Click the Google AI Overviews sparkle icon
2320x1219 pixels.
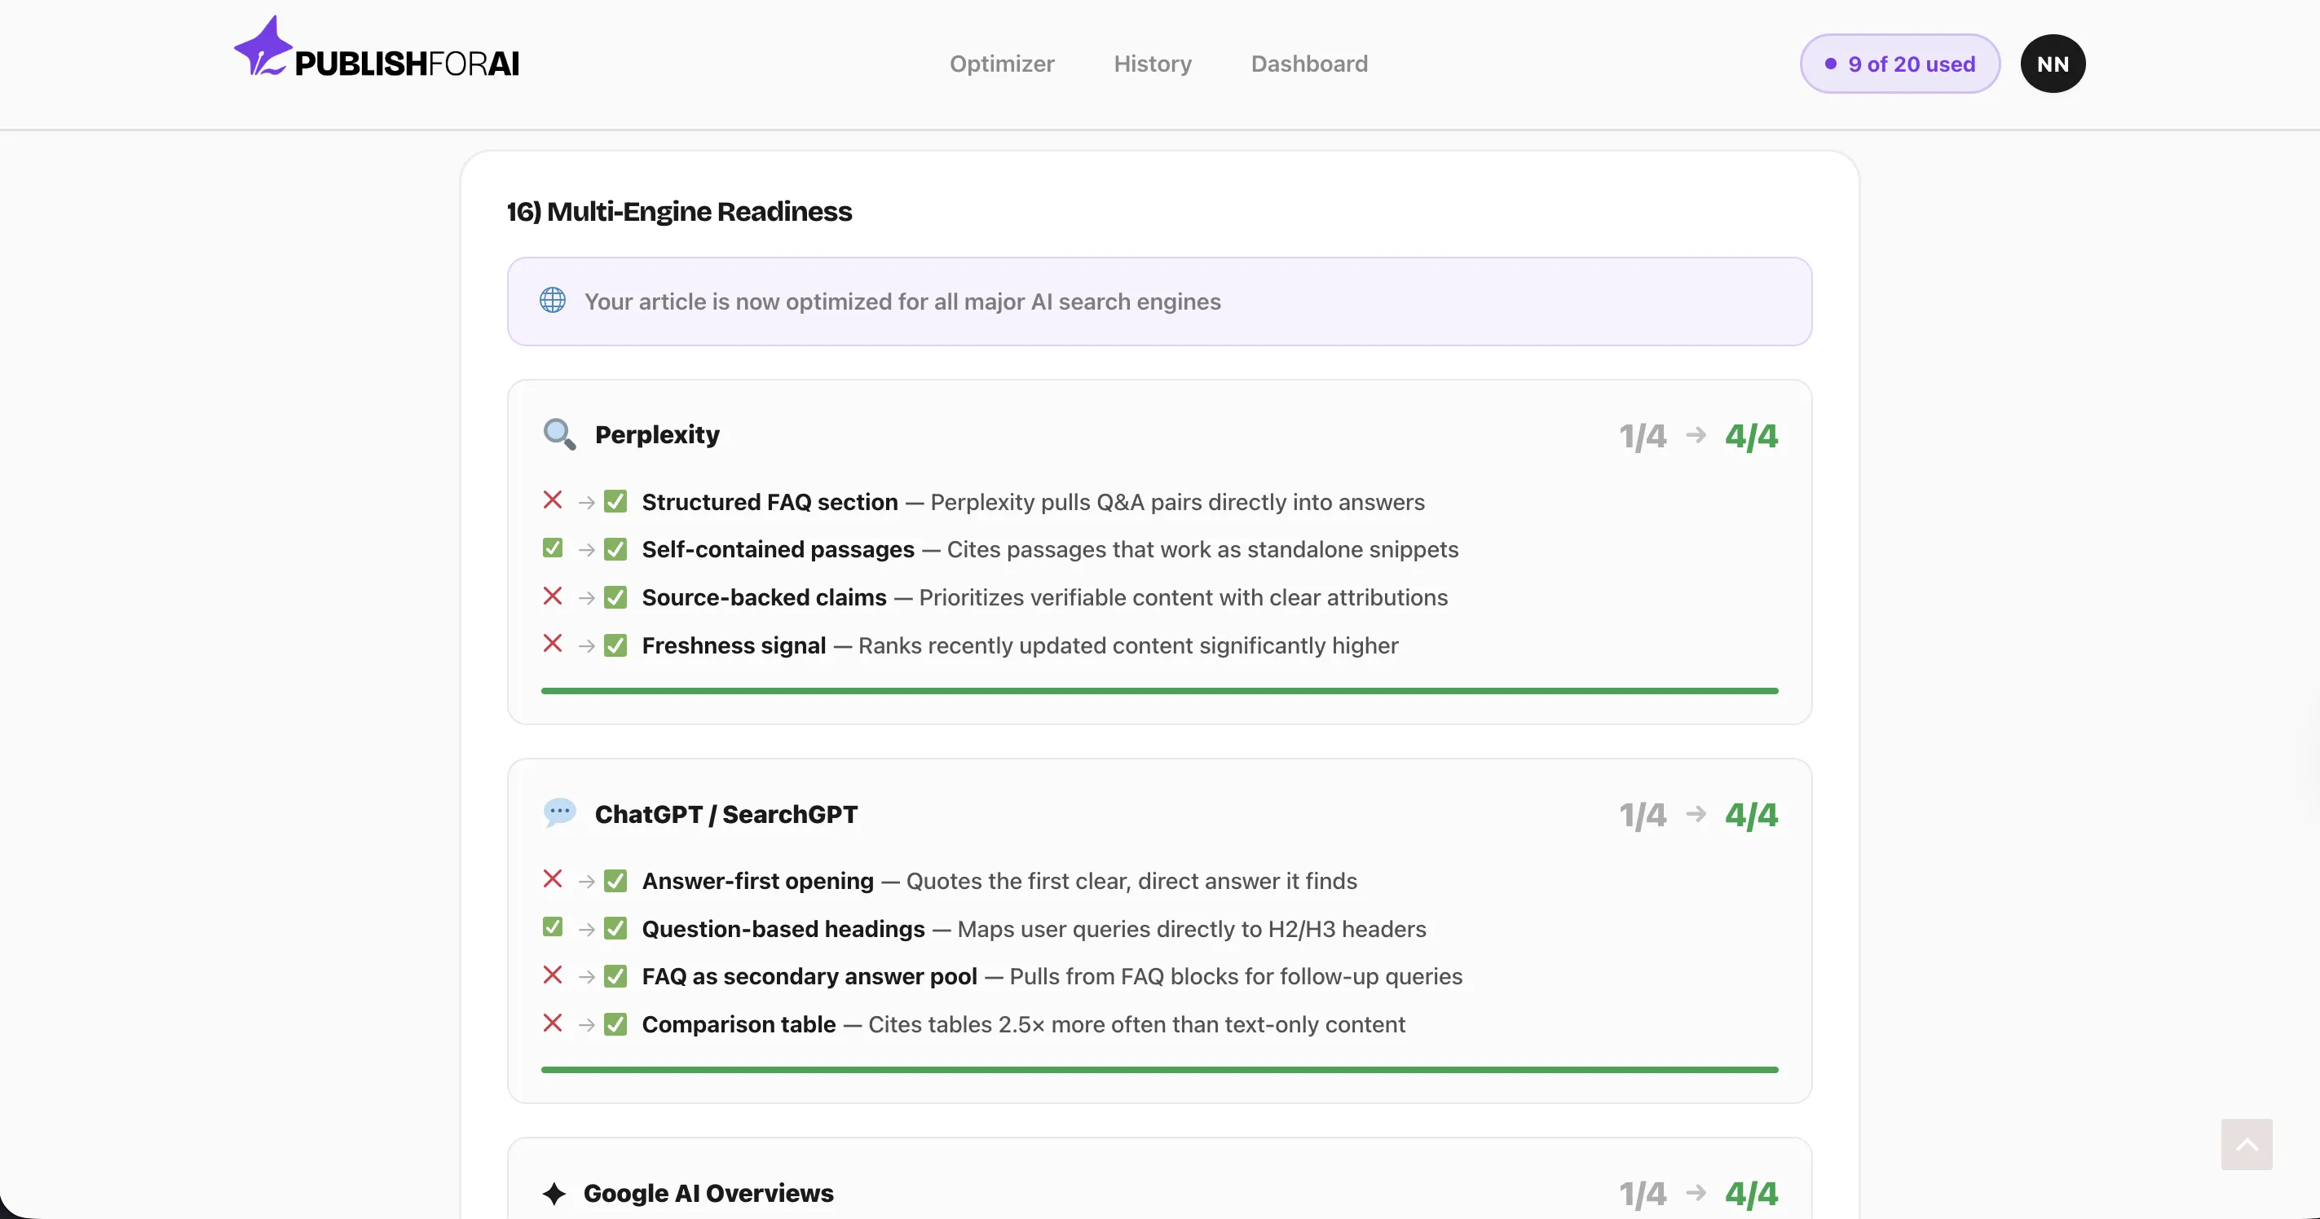click(554, 1193)
